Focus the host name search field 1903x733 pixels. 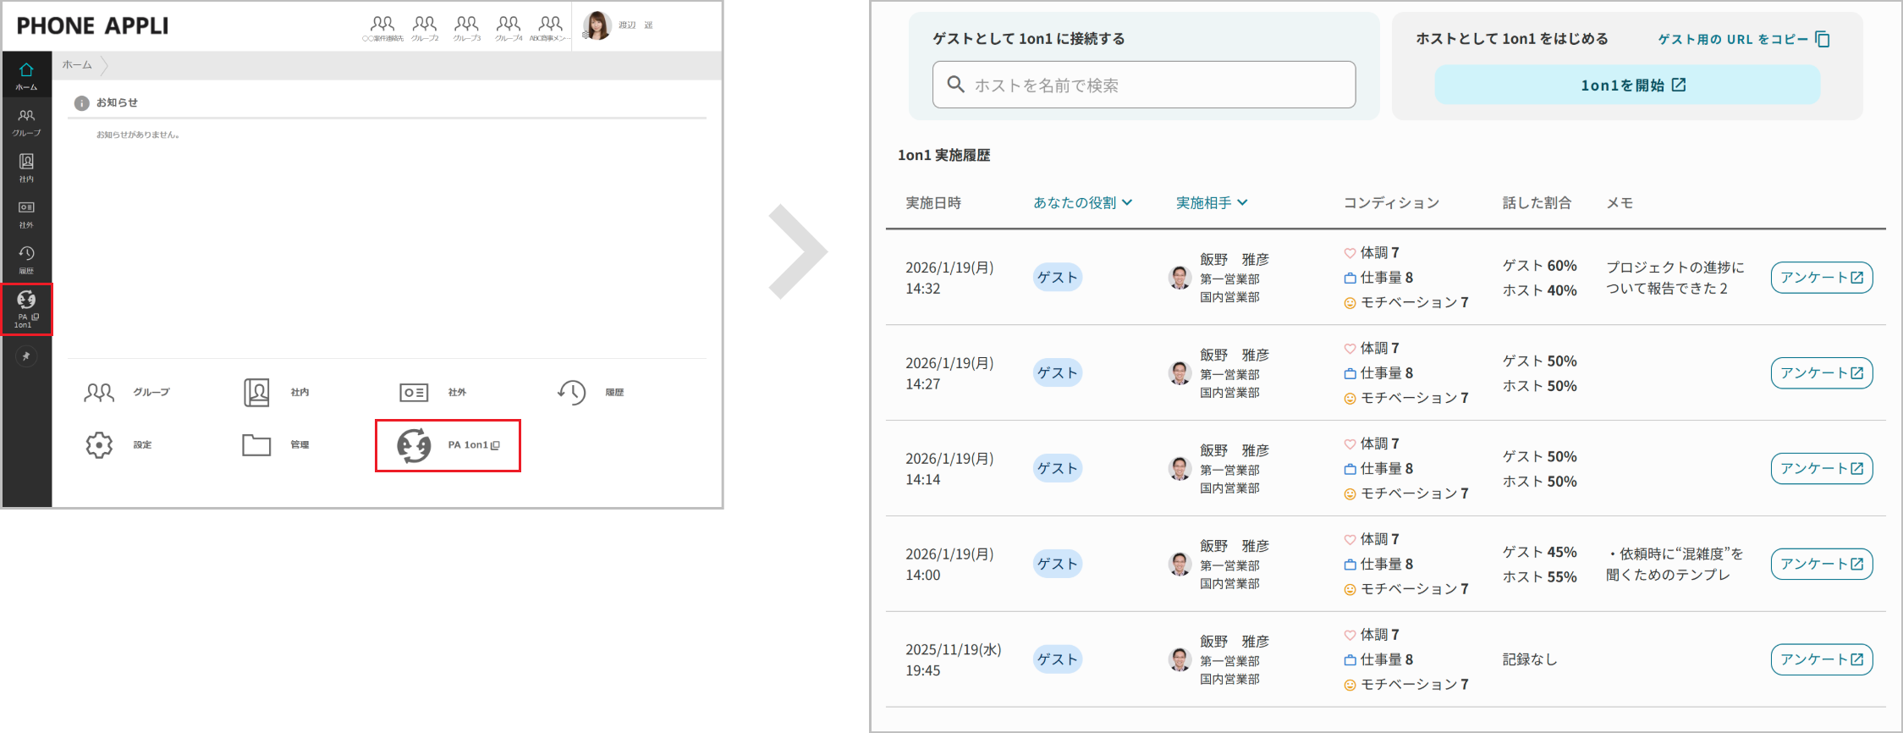tap(1144, 85)
